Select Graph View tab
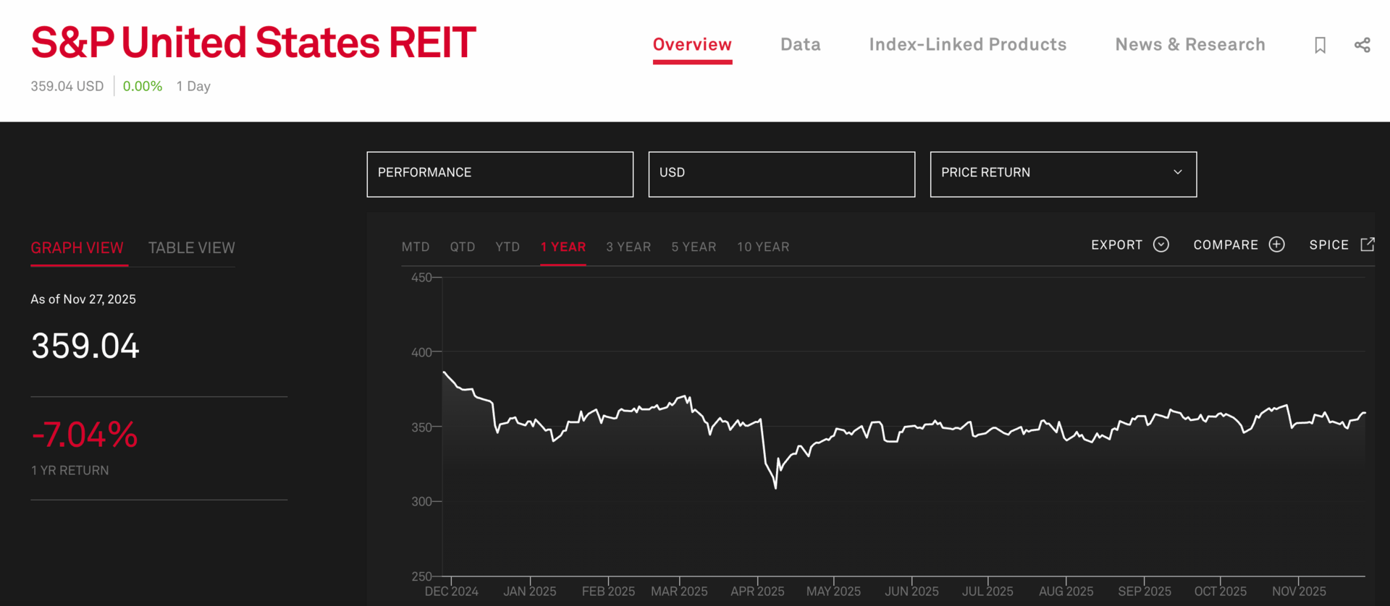 coord(77,248)
